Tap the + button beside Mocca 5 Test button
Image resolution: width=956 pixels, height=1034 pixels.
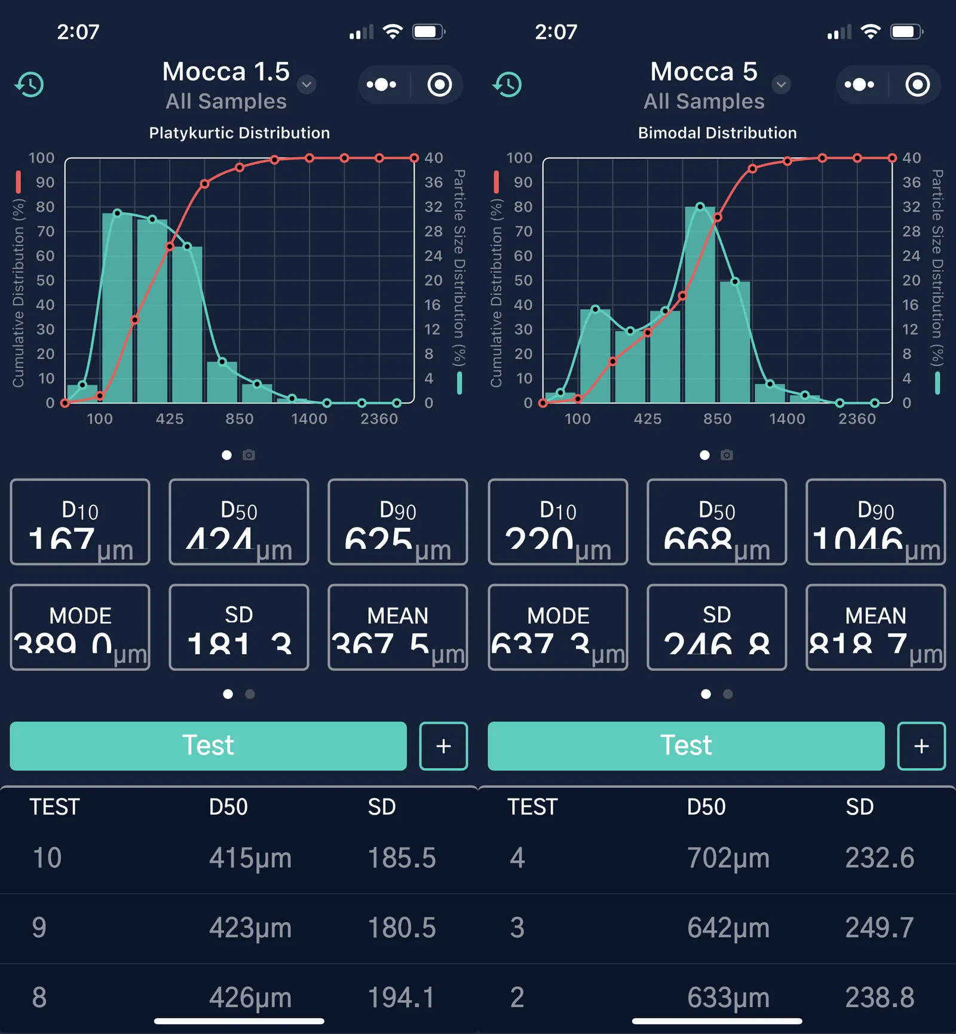921,746
